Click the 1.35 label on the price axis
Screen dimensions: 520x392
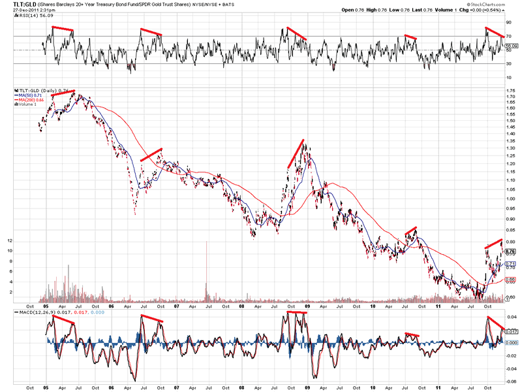click(x=511, y=140)
